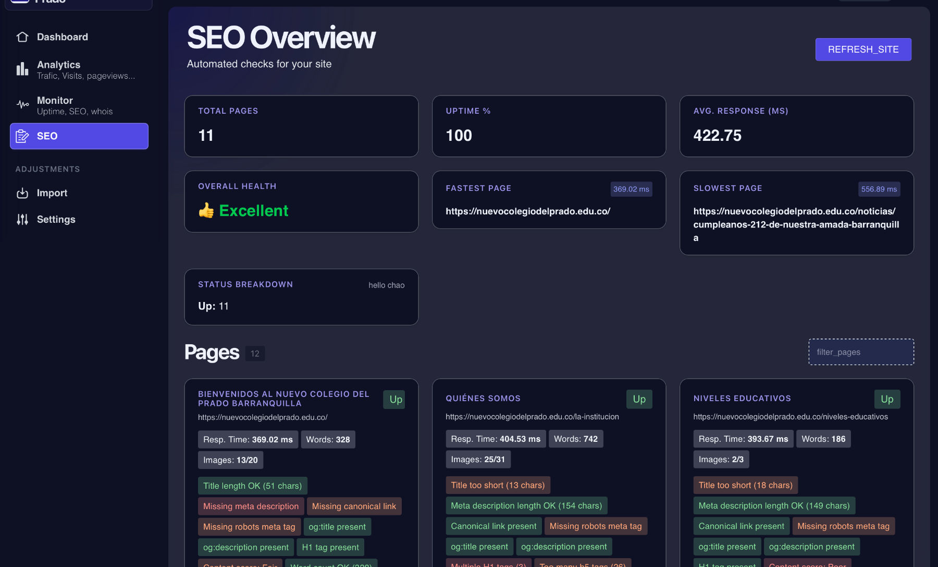Open the Import adjustments page
Screen dimensions: 938x567
(79, 193)
